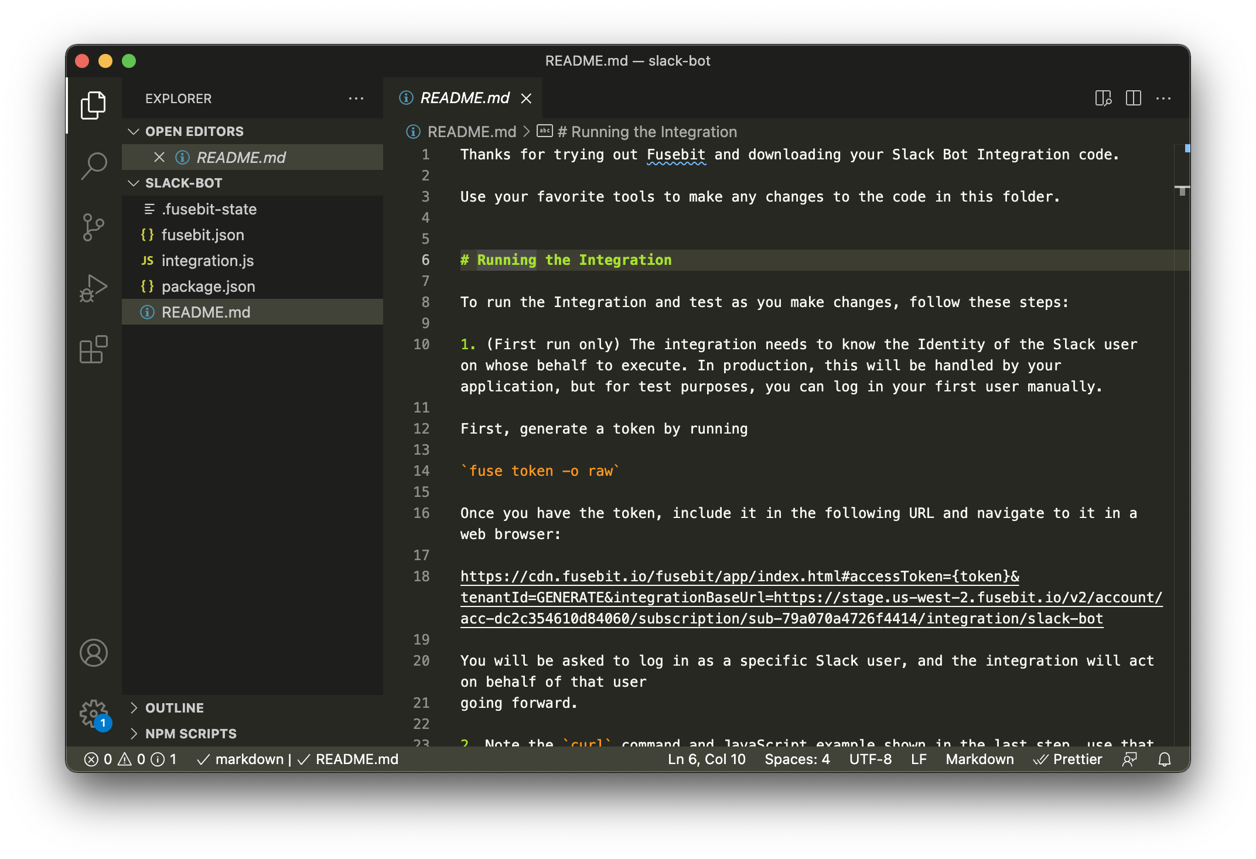
Task: Click the editor minimap scrollbar
Action: (1182, 445)
